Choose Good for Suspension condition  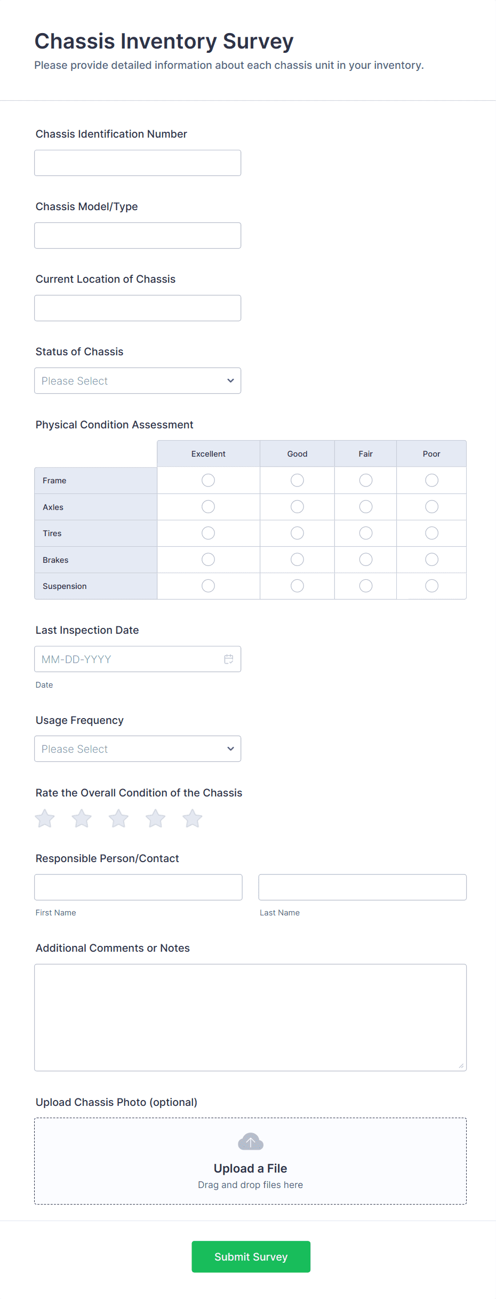[297, 586]
